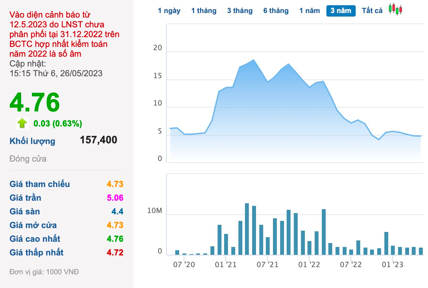Click the "20" price axis label
Image resolution: width=428 pixels, height=288 pixels.
[x=158, y=48]
